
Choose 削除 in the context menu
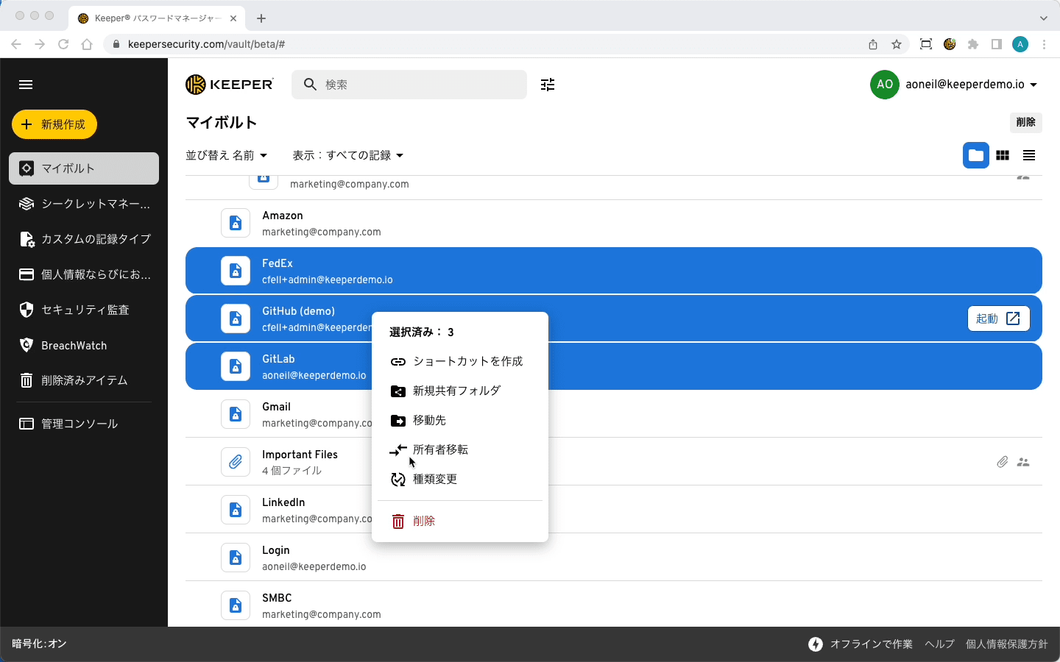423,521
